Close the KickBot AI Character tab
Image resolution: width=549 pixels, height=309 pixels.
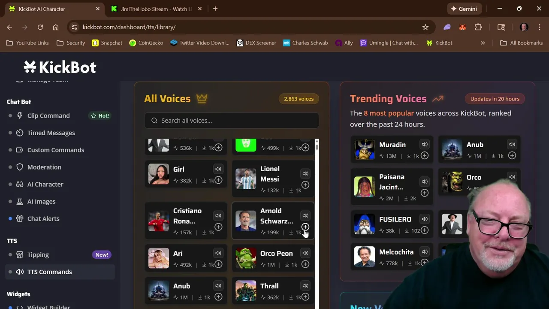[98, 9]
